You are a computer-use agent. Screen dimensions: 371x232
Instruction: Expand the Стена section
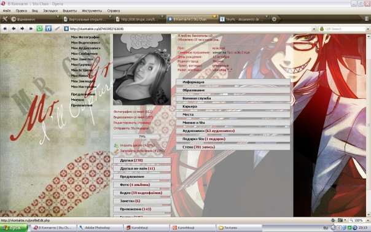(x=233, y=147)
